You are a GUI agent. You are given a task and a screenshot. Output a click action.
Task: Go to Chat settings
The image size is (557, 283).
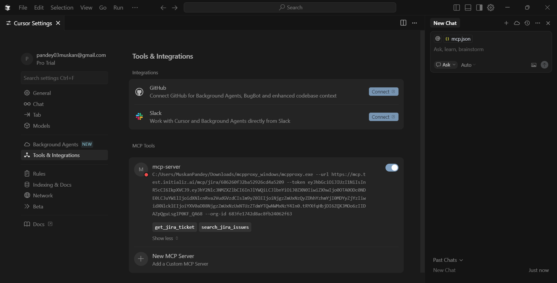[x=64, y=104]
